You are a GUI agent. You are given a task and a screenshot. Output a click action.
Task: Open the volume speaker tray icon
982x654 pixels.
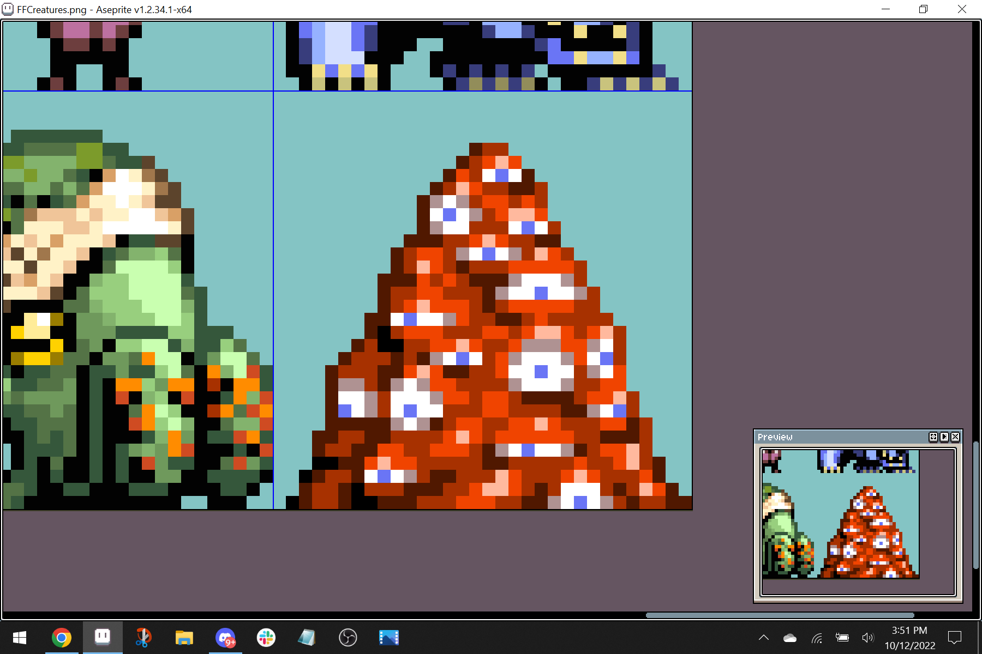tap(868, 638)
